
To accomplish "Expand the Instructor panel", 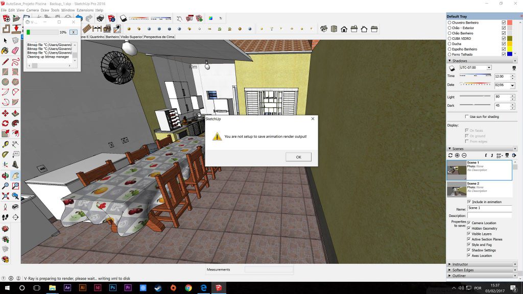I will [x=449, y=264].
